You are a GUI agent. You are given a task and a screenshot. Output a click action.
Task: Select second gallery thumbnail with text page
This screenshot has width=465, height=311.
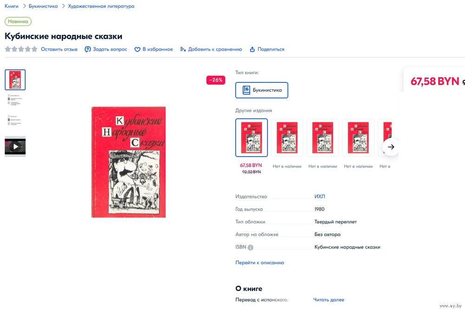tap(15, 100)
